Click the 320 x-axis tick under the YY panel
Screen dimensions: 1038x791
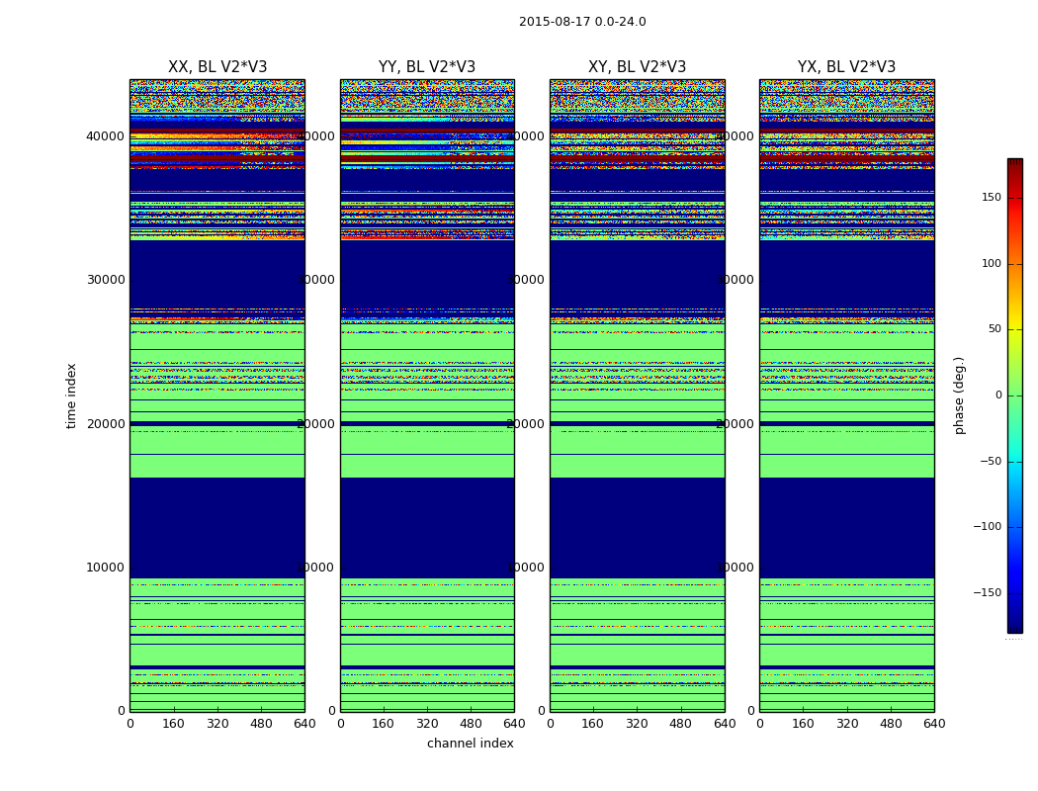pyautogui.click(x=427, y=724)
